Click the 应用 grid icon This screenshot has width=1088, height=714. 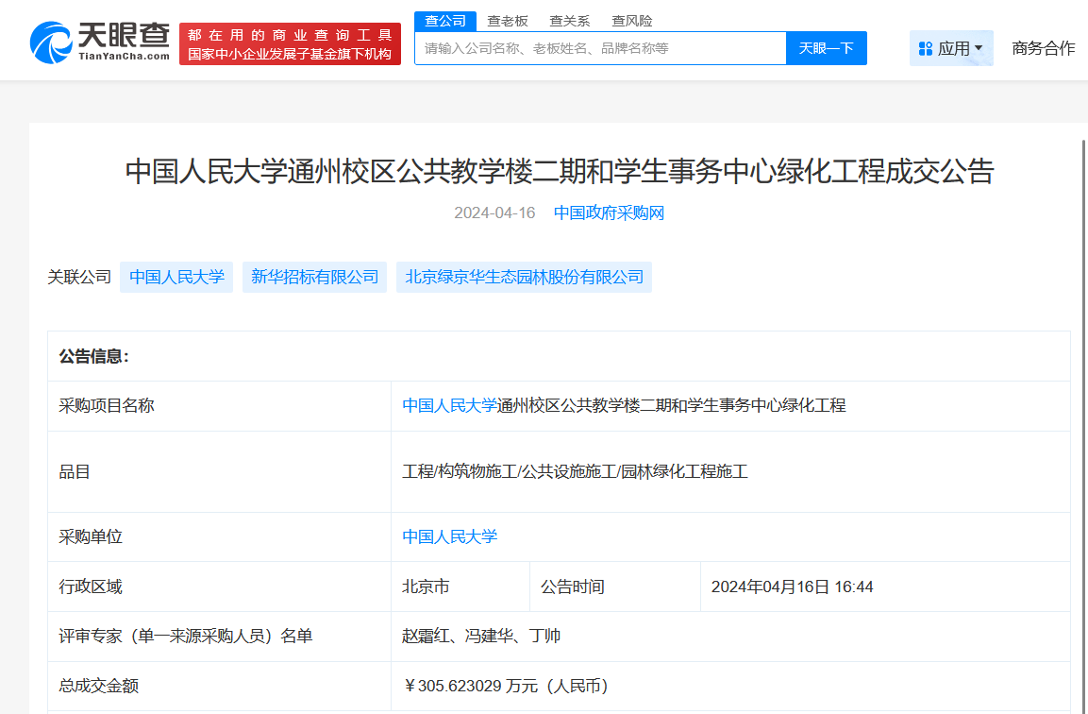click(925, 48)
